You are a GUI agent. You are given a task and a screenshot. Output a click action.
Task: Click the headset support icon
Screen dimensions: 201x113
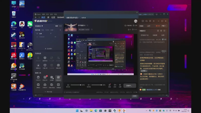pos(146,21)
